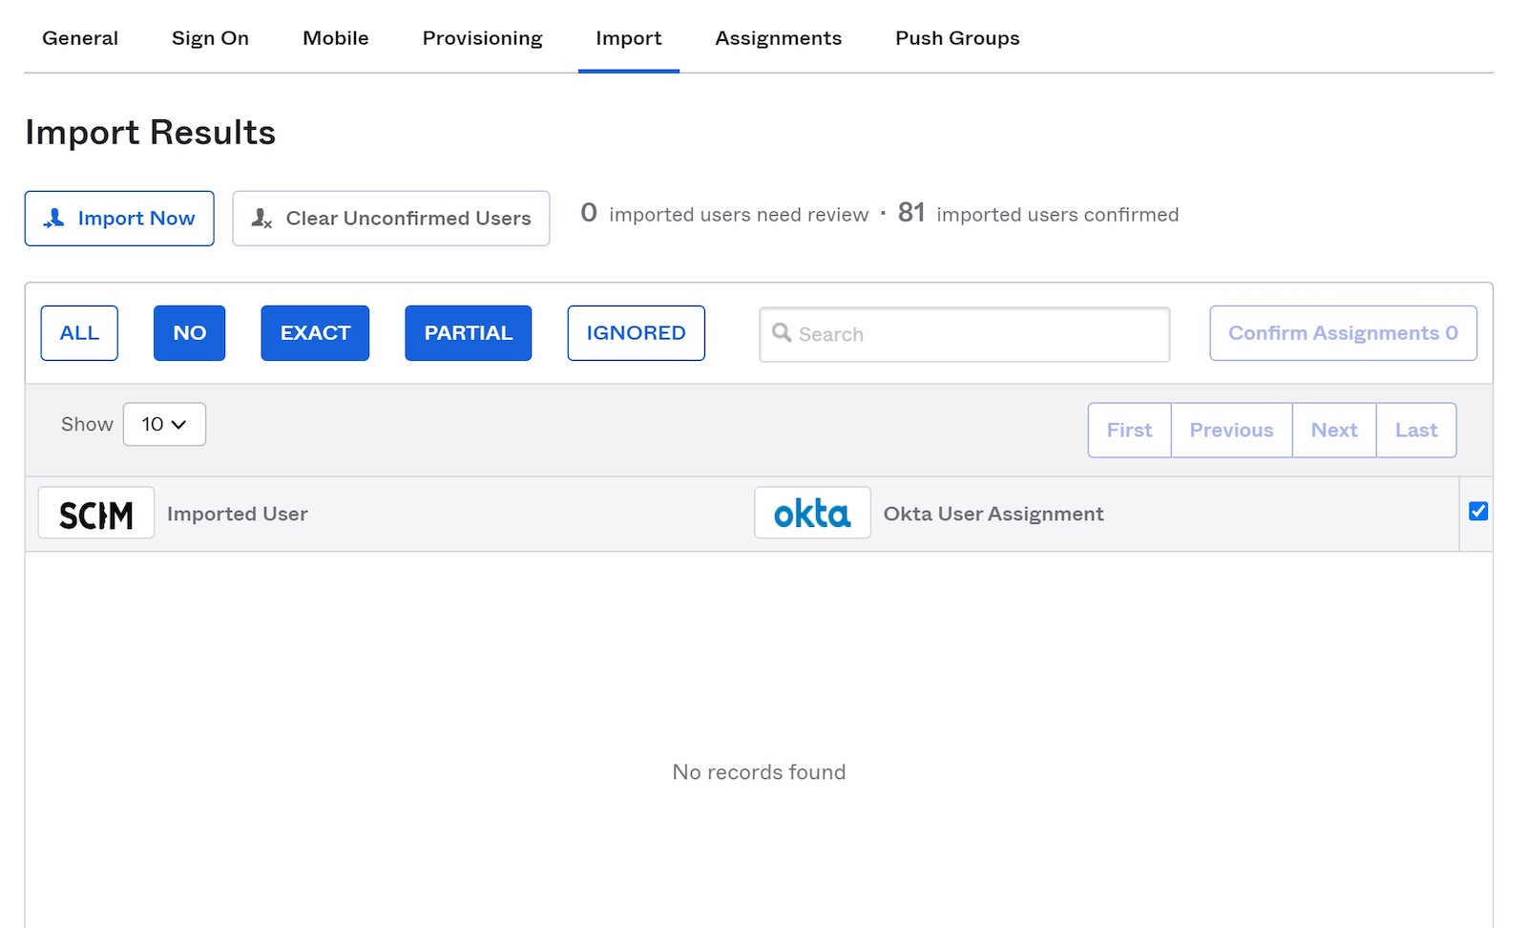1527x928 pixels.
Task: Click the person icon on Import Now button
Action: [56, 218]
